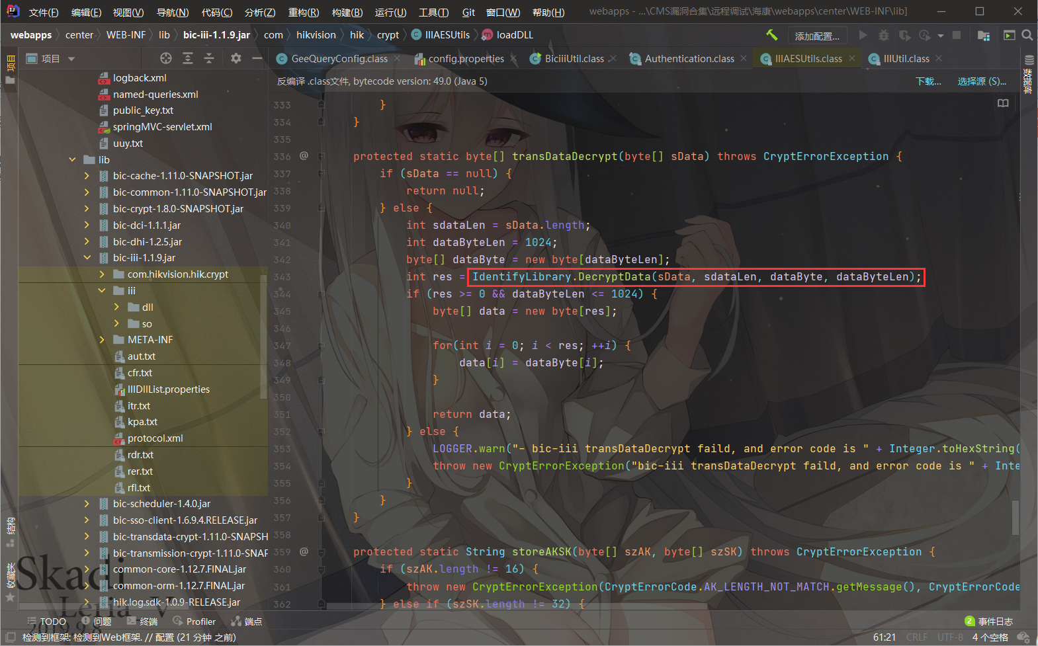Close the IIIAESUtils.class tab
The width and height of the screenshot is (1038, 646).
pos(852,59)
